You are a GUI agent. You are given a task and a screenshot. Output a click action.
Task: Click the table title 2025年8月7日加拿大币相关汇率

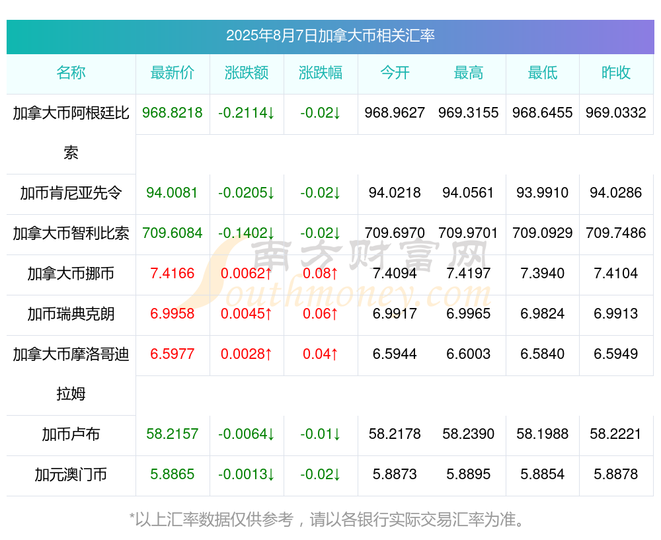(330, 36)
